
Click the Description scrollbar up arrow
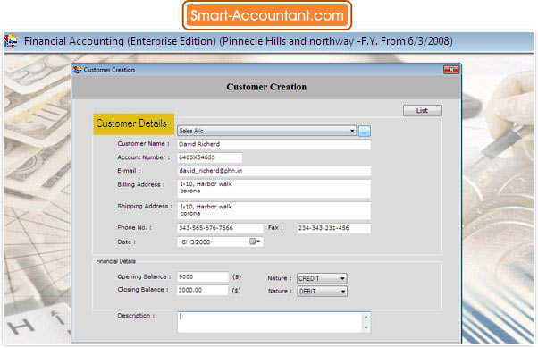click(366, 317)
